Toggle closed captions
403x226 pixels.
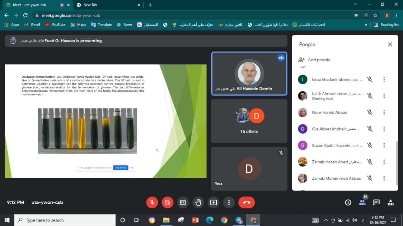coord(183,202)
